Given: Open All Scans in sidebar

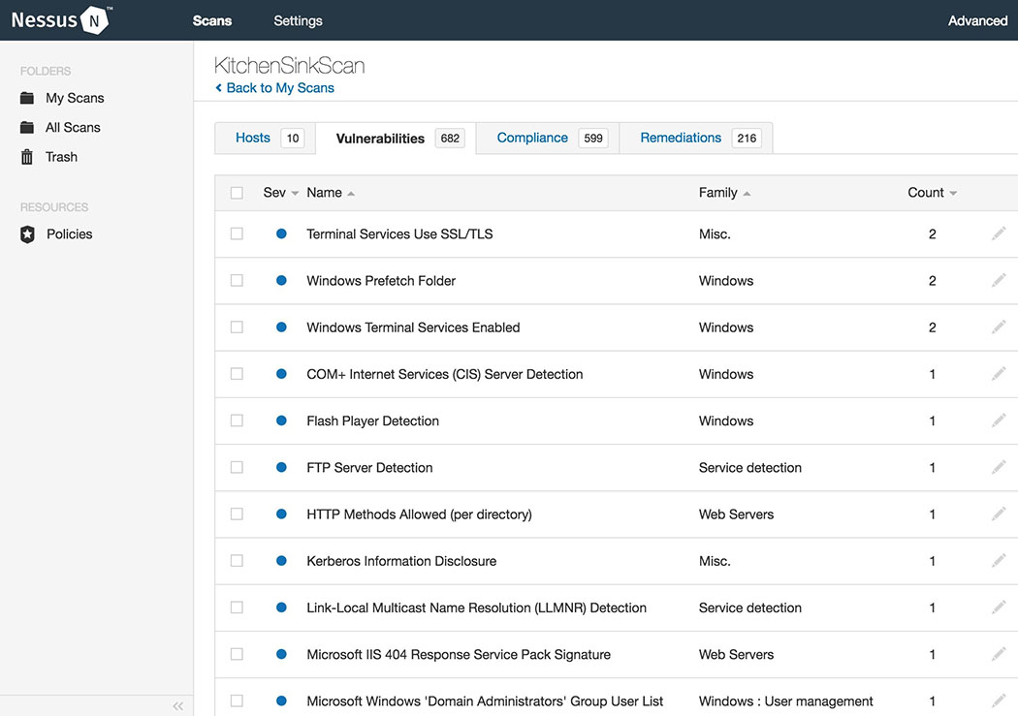Looking at the screenshot, I should tap(73, 127).
